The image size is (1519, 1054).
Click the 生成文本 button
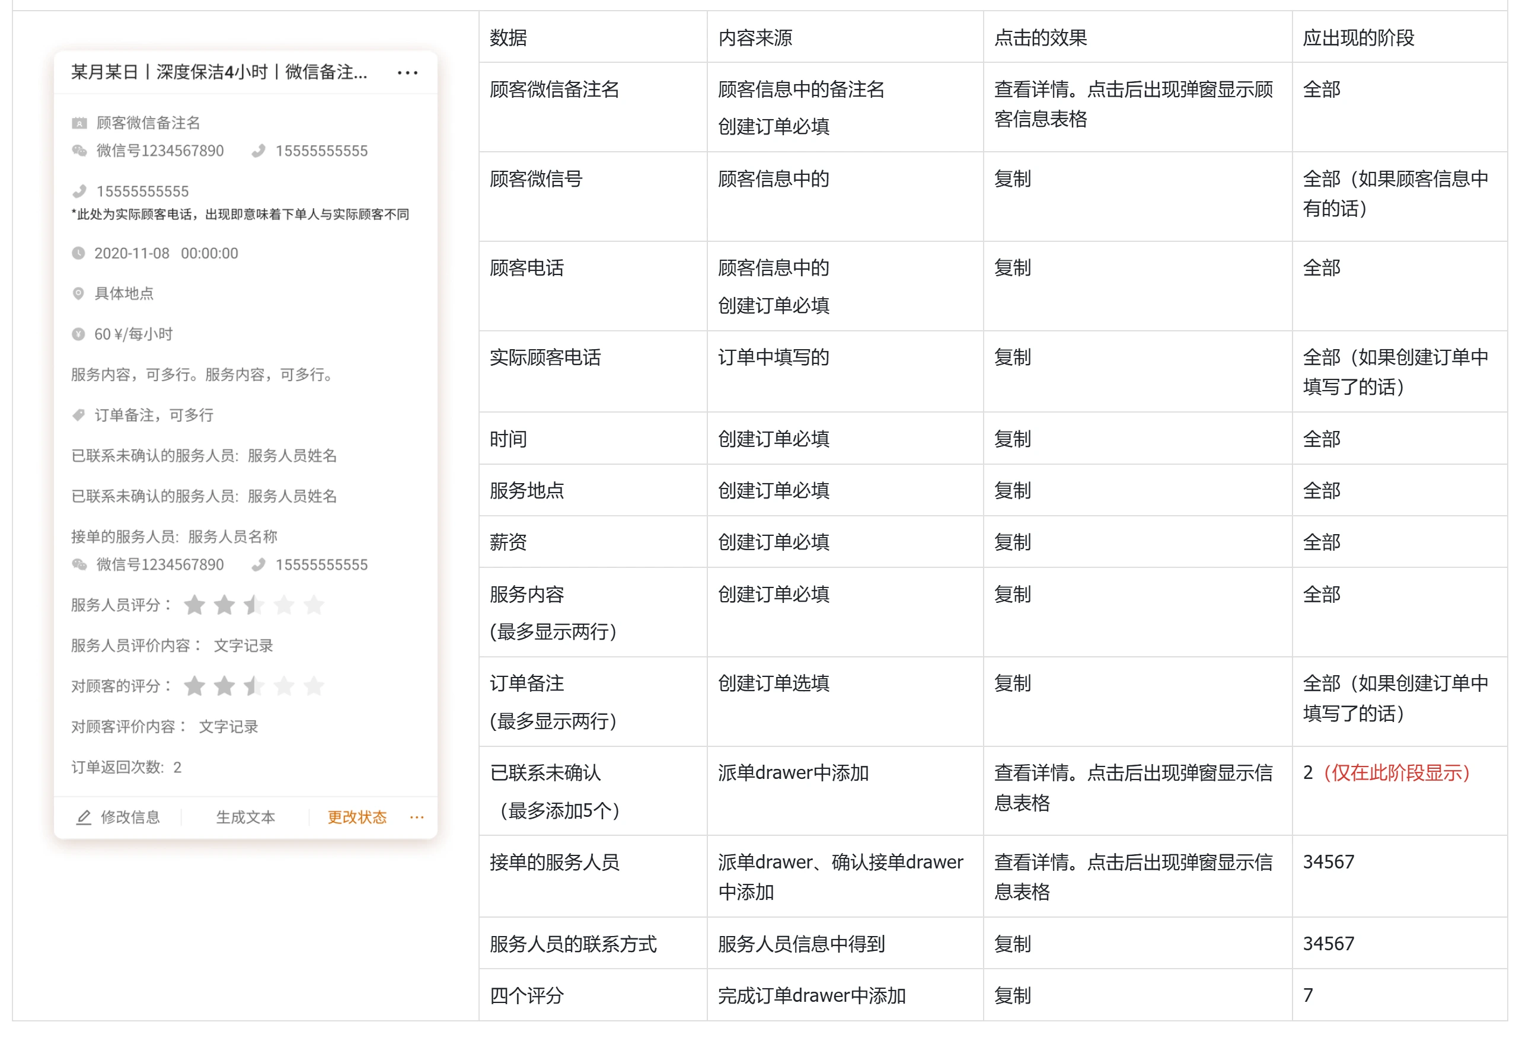click(x=245, y=817)
